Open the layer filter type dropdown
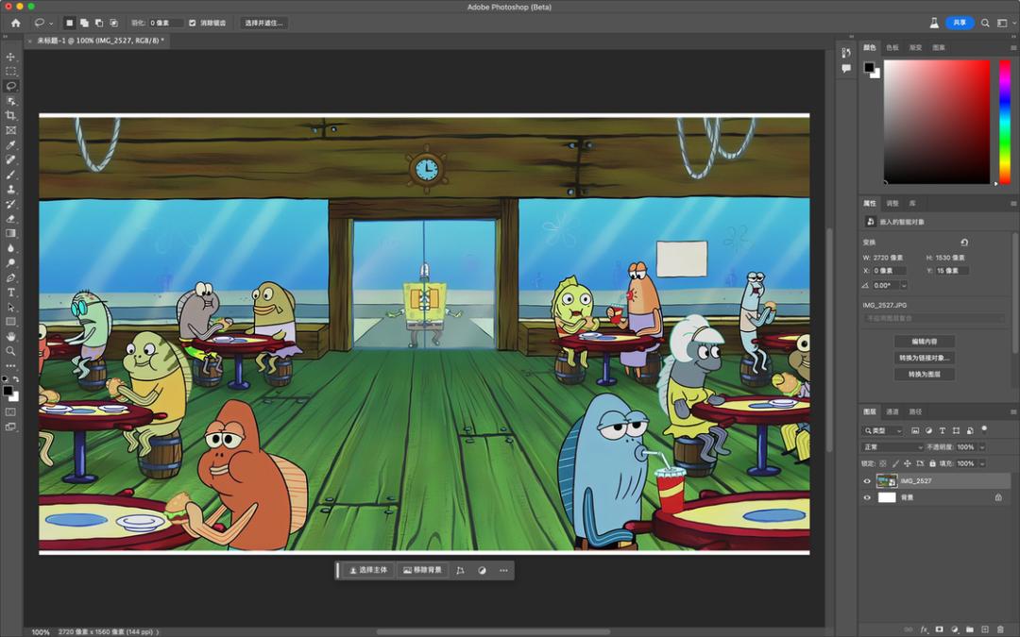 pos(883,430)
